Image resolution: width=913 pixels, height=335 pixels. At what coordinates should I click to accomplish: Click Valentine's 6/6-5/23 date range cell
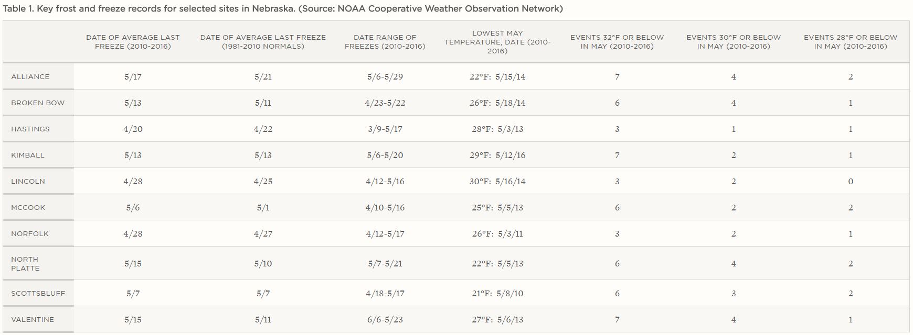385,319
